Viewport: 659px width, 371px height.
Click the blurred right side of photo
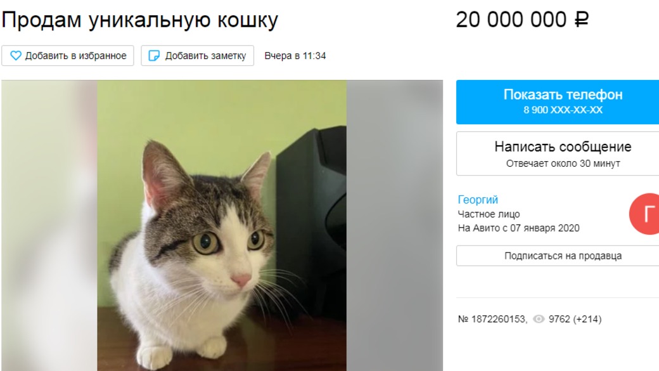(x=395, y=226)
